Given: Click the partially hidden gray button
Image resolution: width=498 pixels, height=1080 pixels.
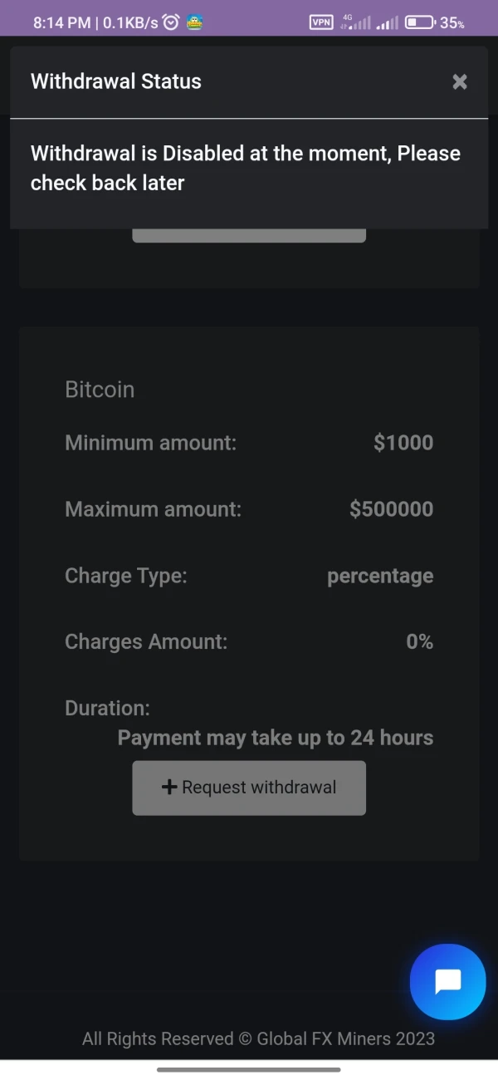Looking at the screenshot, I should (249, 236).
